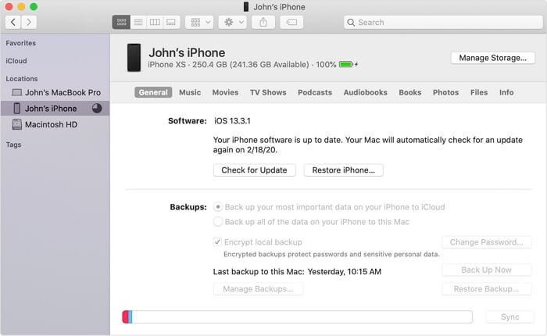Select Macintosh HD in sidebar
This screenshot has height=336, width=547.
click(x=55, y=124)
